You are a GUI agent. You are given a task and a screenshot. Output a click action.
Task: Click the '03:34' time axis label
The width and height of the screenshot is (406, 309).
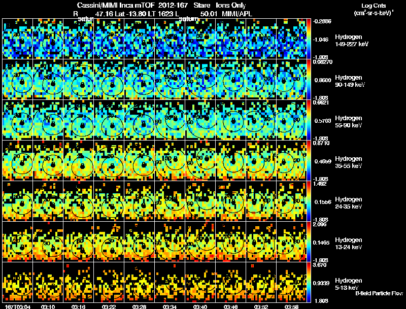click(170, 307)
